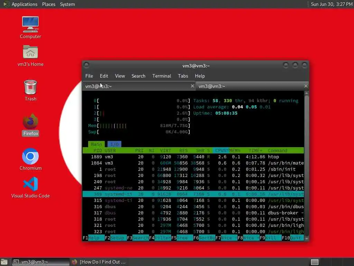Image resolution: width=354 pixels, height=266 pixels.
Task: Click the F4 Filter function button
Action: click(160, 238)
